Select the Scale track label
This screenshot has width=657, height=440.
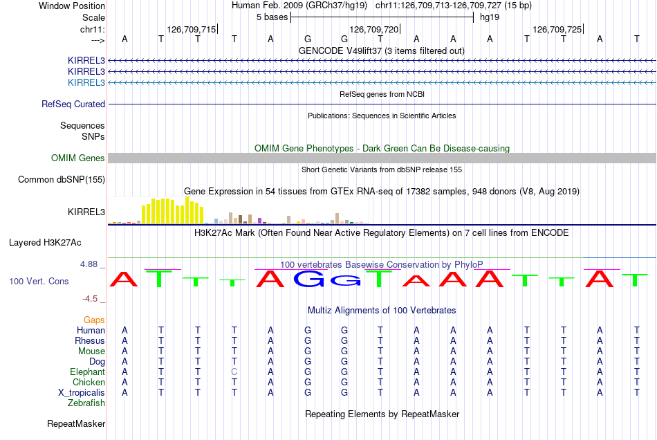[x=93, y=17]
